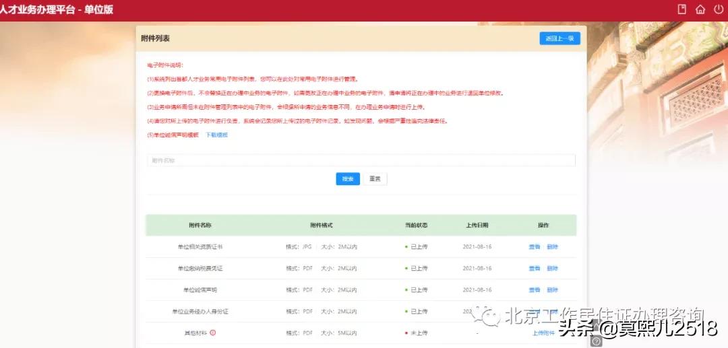This screenshot has width=728, height=348.
Task: Click the 操作 column header
Action: click(x=544, y=225)
